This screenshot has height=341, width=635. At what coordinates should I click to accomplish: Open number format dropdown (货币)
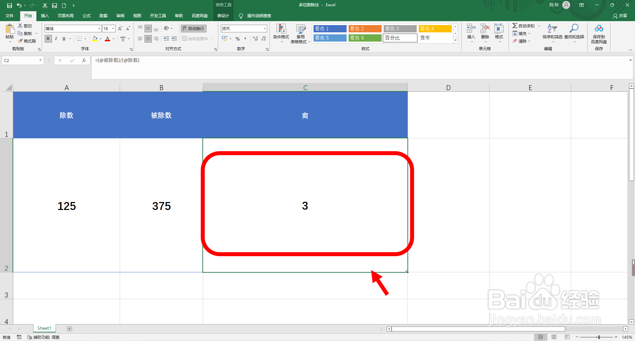[265, 29]
